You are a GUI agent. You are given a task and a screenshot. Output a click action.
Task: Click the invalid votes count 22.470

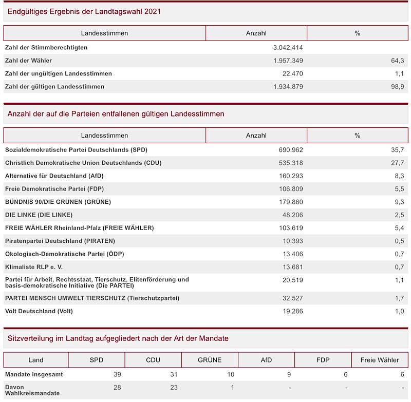[292, 74]
